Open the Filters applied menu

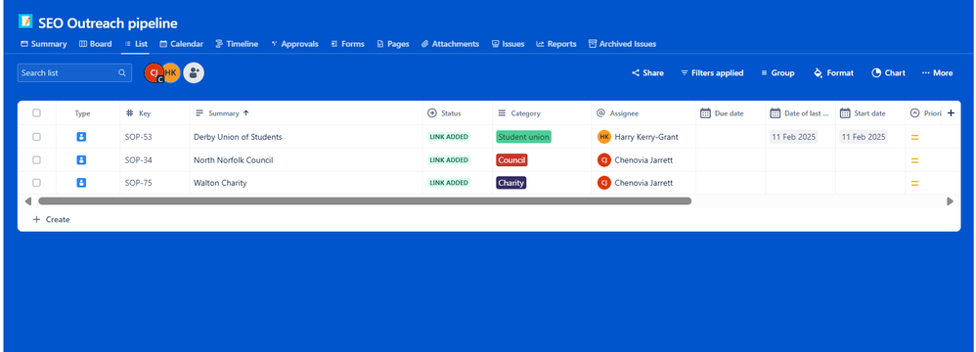click(x=711, y=72)
